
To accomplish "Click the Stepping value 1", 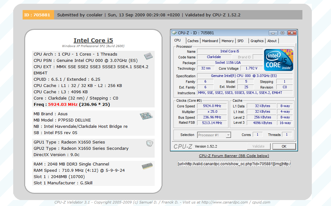I will click(x=284, y=81).
